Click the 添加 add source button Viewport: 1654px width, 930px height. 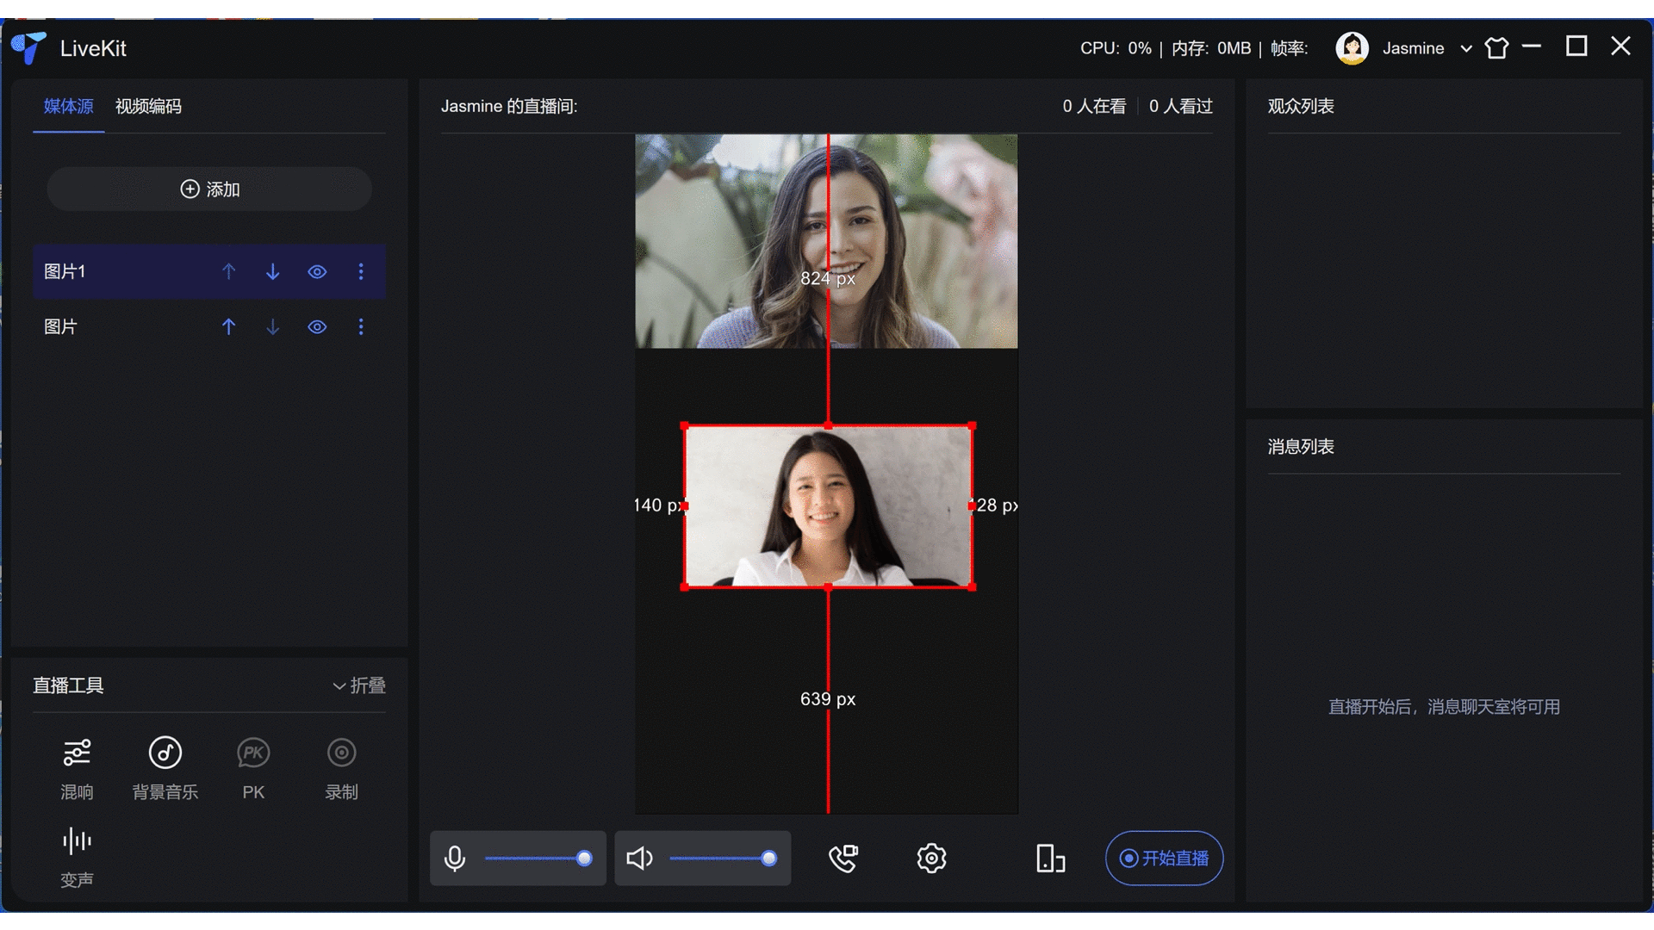[x=209, y=189]
